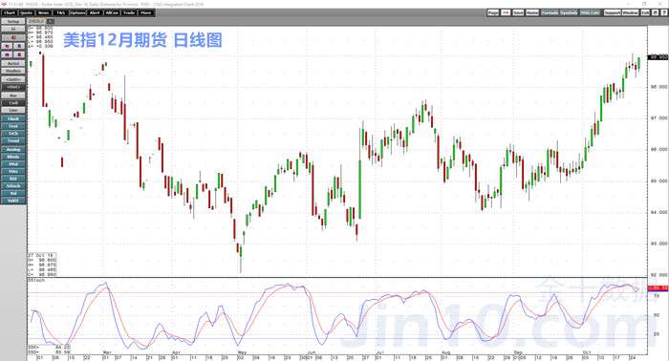Click the current price label on price axis
Viewport: 669px width, 361px height.
[x=658, y=57]
